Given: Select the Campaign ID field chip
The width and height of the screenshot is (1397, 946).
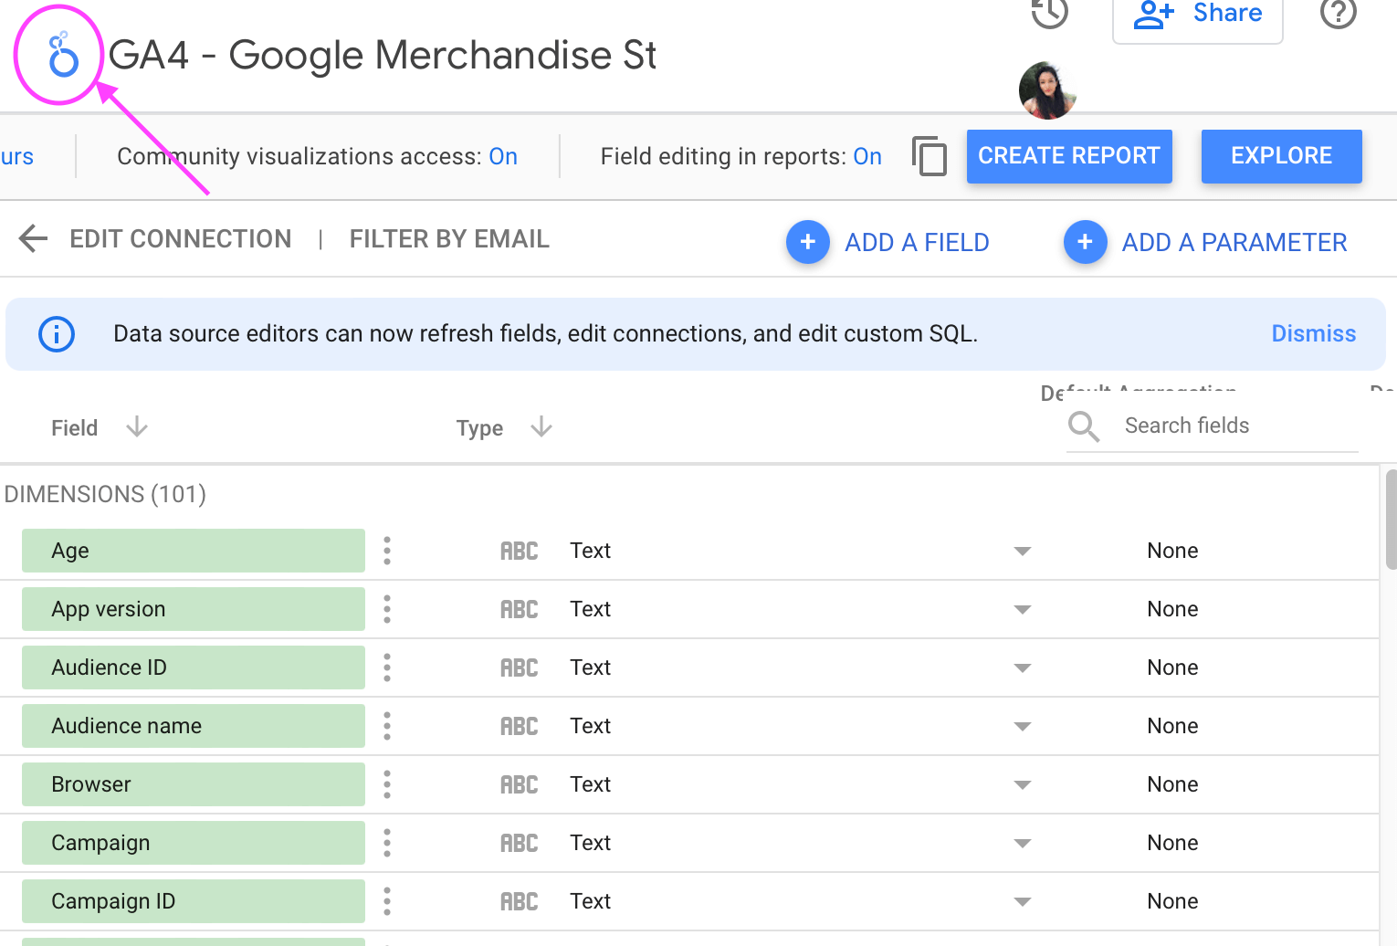Looking at the screenshot, I should pyautogui.click(x=194, y=901).
